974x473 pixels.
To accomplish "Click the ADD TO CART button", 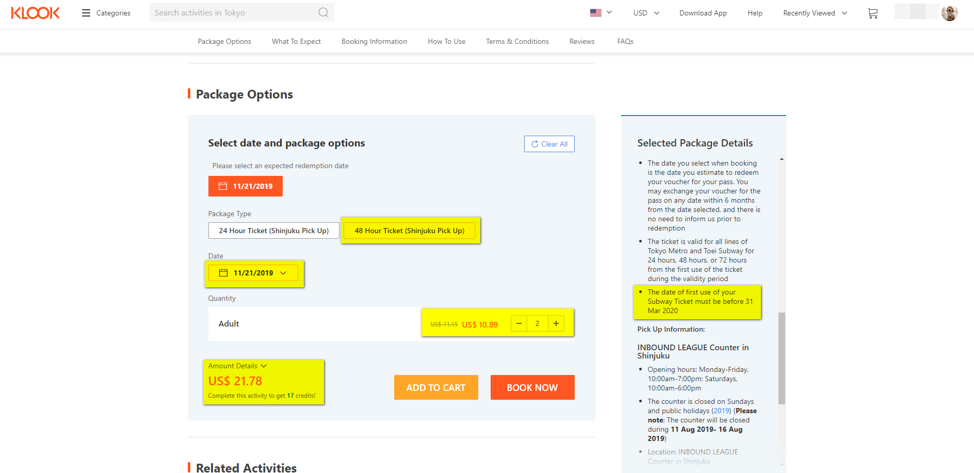I will (x=436, y=387).
